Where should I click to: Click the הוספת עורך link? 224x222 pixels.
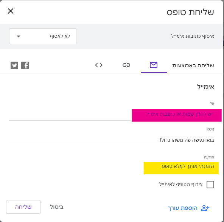click(183, 208)
